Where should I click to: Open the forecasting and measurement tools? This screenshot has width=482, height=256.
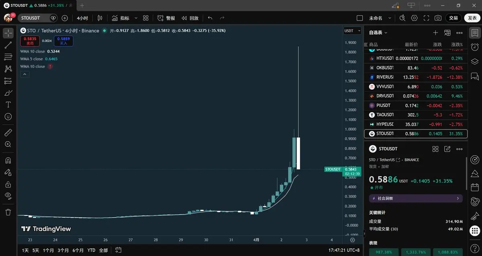coord(8,81)
